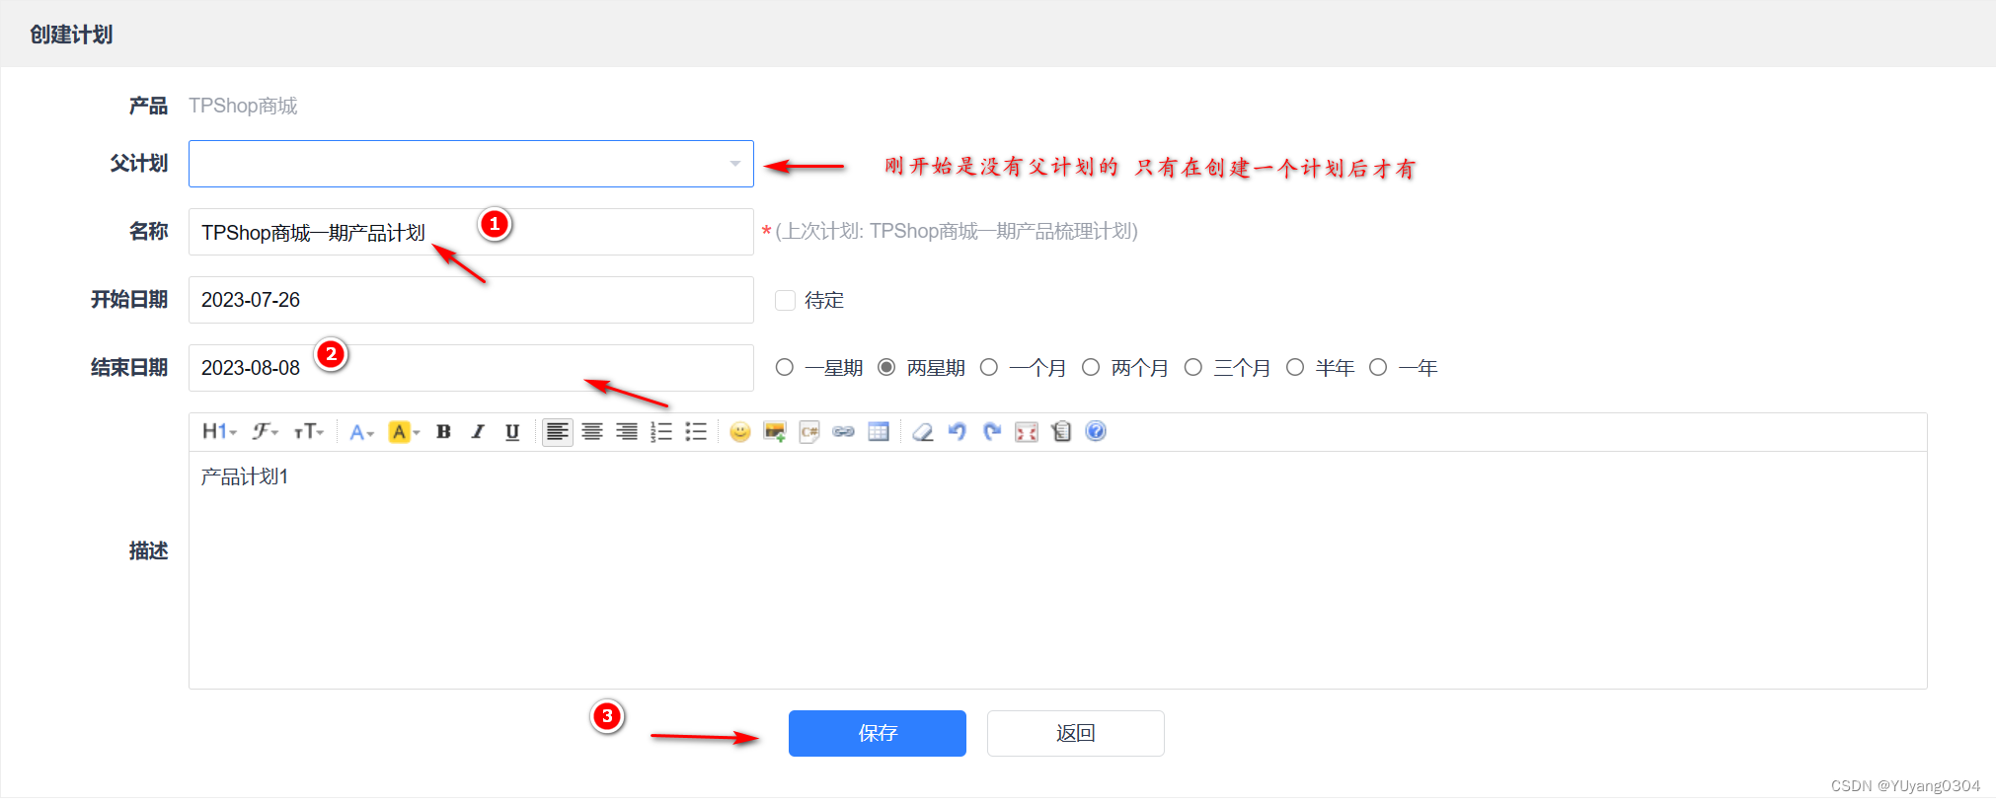Open the font family dropdown
This screenshot has height=804, width=1996.
(265, 432)
